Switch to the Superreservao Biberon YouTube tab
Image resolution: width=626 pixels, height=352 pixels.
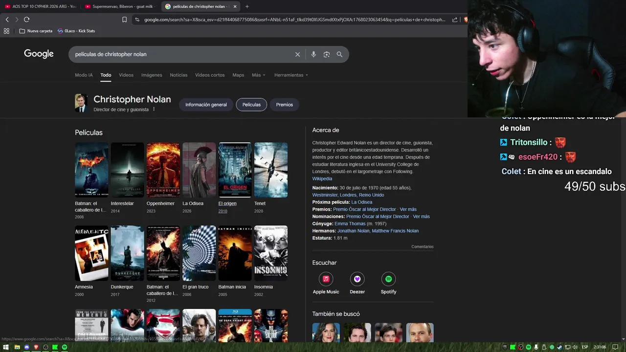[120, 6]
